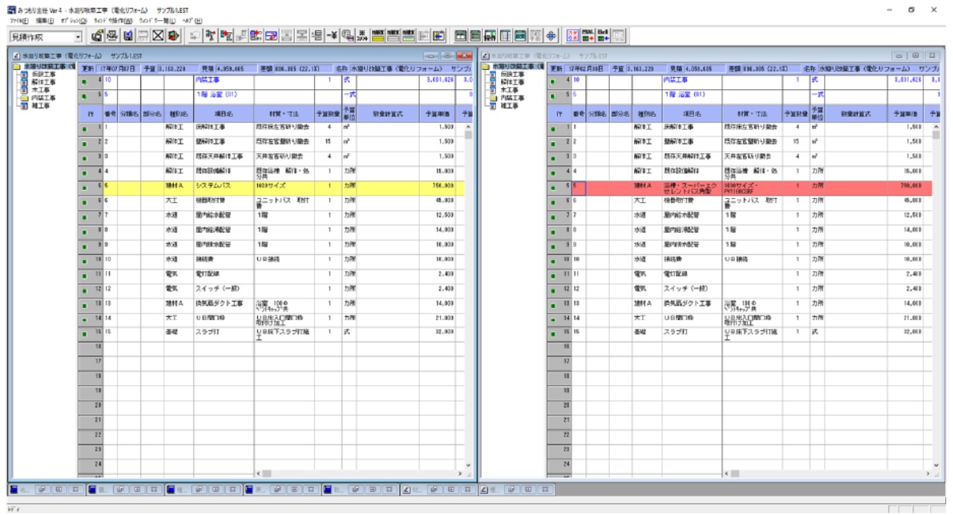Open the 編集(E) menu
The width and height of the screenshot is (953, 515).
tap(45, 21)
